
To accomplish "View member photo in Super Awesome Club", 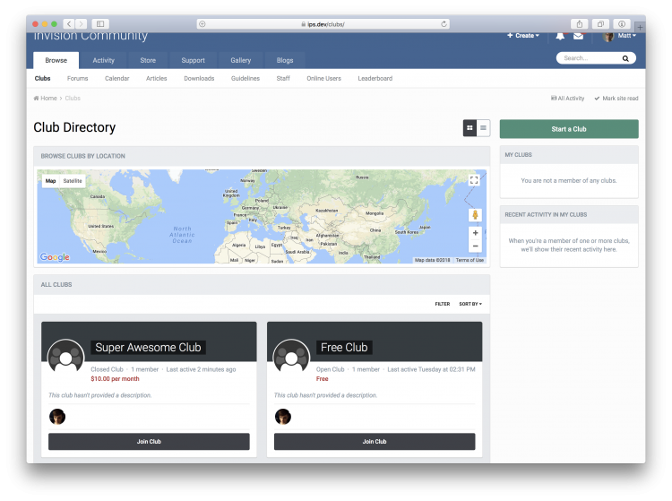I will coord(57,417).
